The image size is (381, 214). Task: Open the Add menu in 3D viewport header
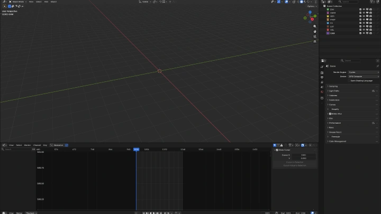(46, 2)
